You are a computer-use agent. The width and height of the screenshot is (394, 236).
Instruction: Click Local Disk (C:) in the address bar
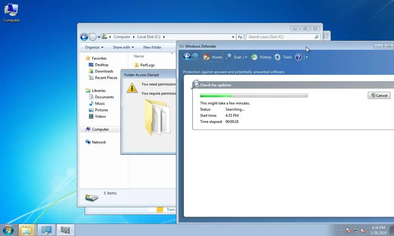[x=149, y=37]
